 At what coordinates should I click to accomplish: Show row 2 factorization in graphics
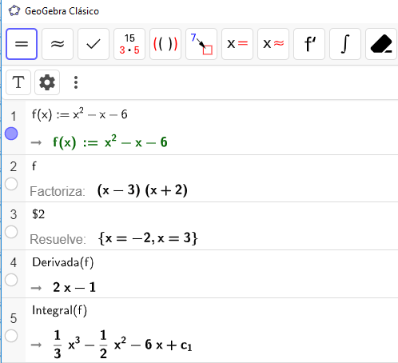[x=11, y=184]
